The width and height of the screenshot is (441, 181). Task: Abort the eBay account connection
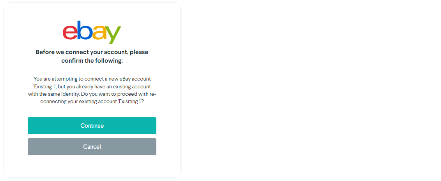tap(92, 147)
